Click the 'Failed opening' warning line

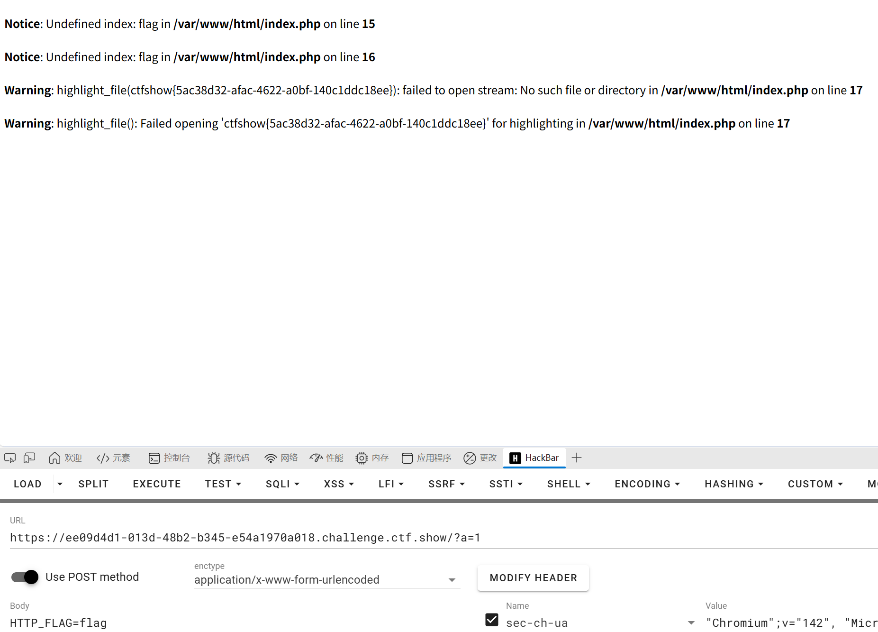pos(397,123)
